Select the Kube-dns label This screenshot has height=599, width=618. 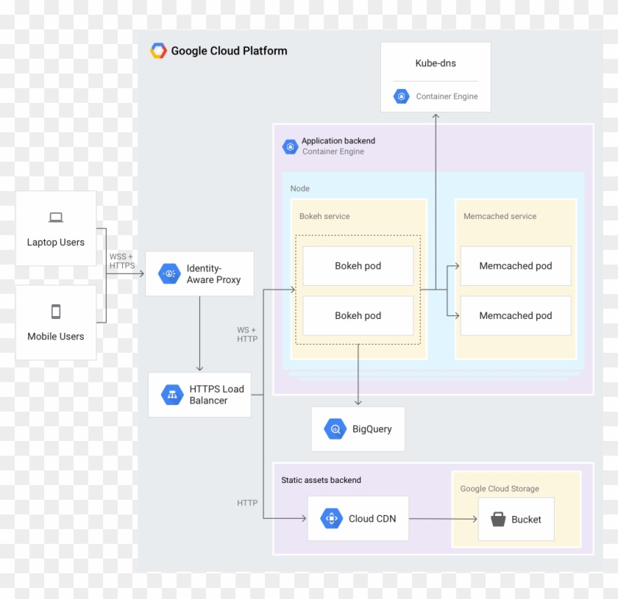[x=436, y=63]
